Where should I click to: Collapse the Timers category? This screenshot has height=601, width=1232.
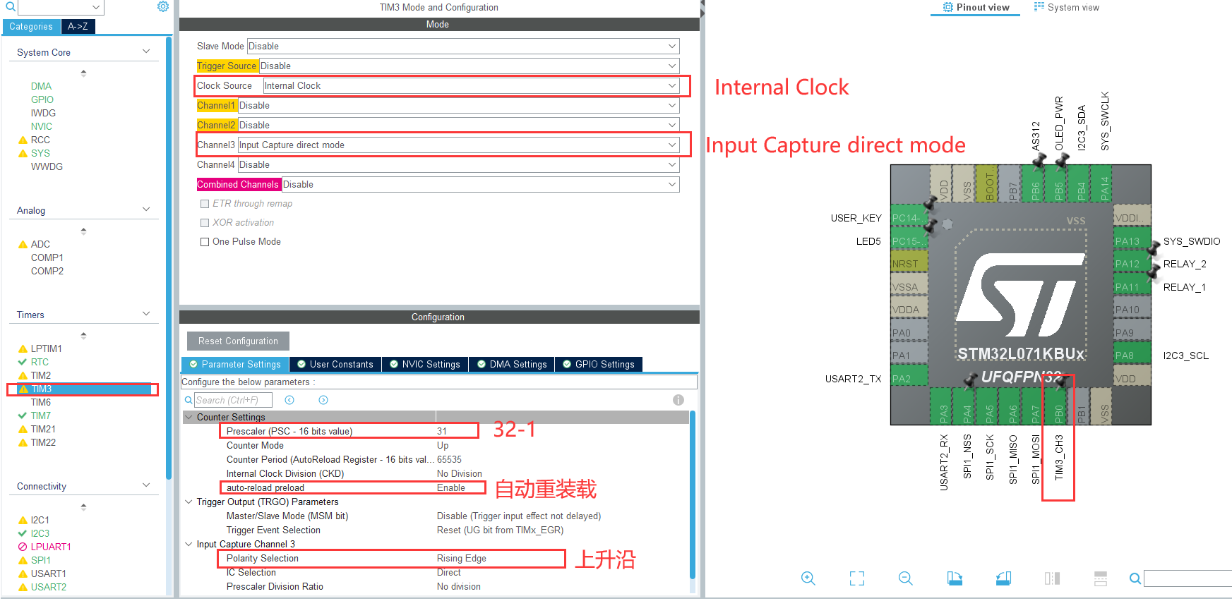146,314
